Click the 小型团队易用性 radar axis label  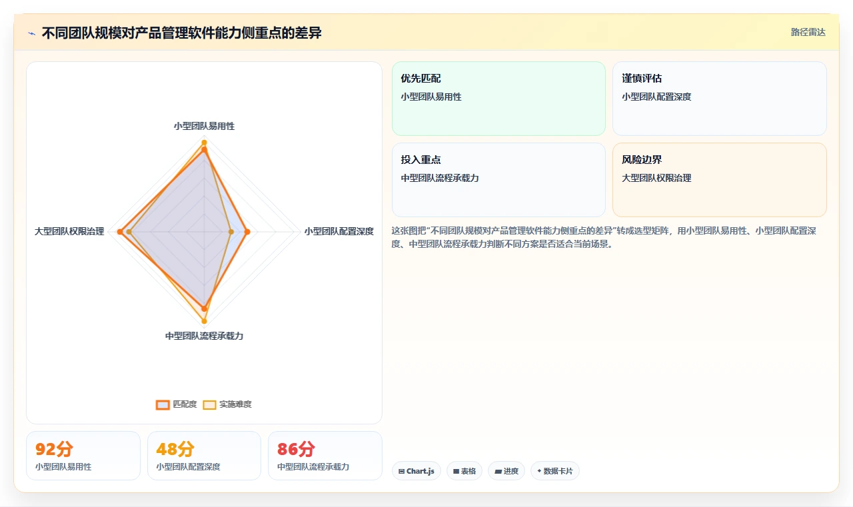204,126
